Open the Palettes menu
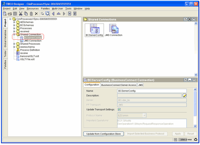 pyautogui.click(x=45, y=9)
